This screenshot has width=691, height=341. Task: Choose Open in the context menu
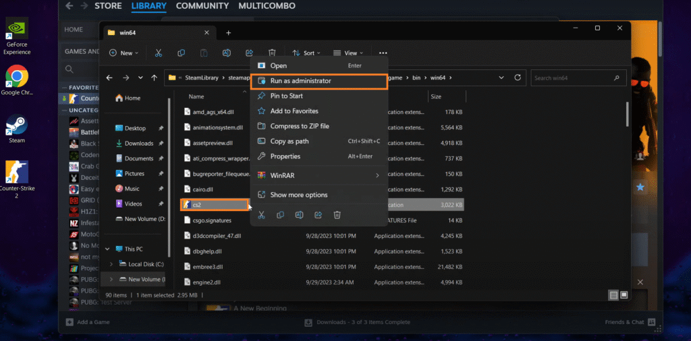[319, 65]
